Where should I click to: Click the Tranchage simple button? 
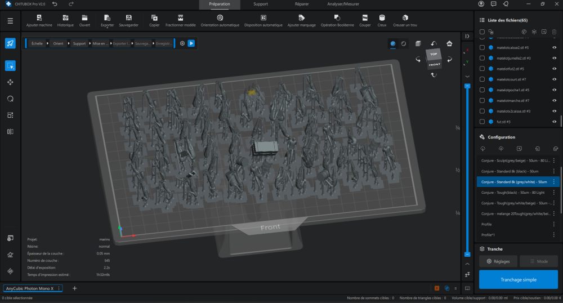tap(518, 279)
